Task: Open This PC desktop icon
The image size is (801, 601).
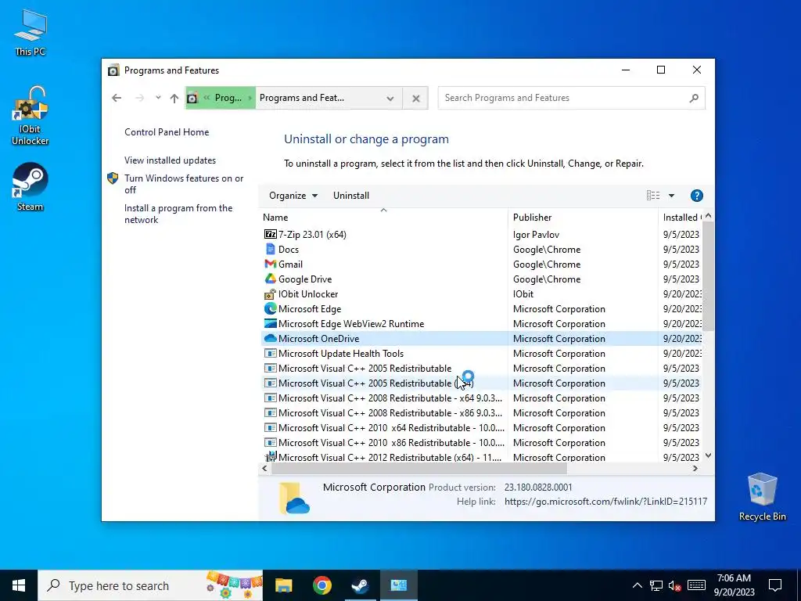Action: pyautogui.click(x=31, y=32)
